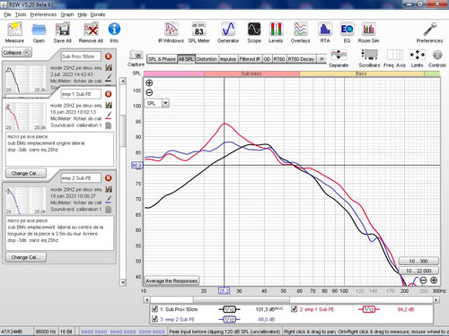
Task: Set range with 10 .. 300 button
Action: click(418, 262)
